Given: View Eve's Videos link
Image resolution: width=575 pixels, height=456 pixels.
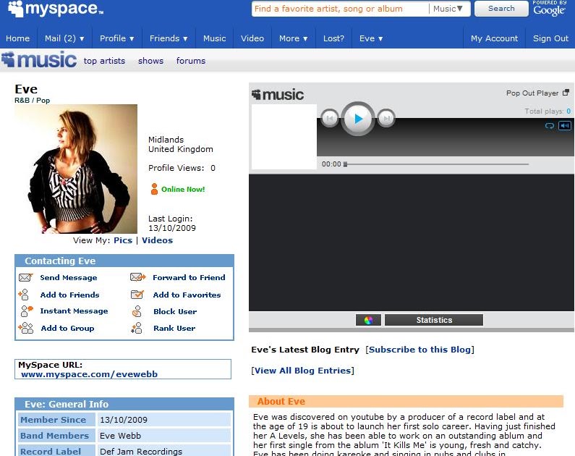Looking at the screenshot, I should pos(158,240).
